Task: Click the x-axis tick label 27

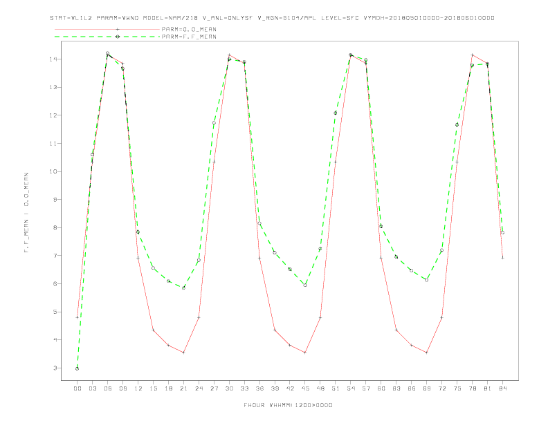Action: [214, 388]
